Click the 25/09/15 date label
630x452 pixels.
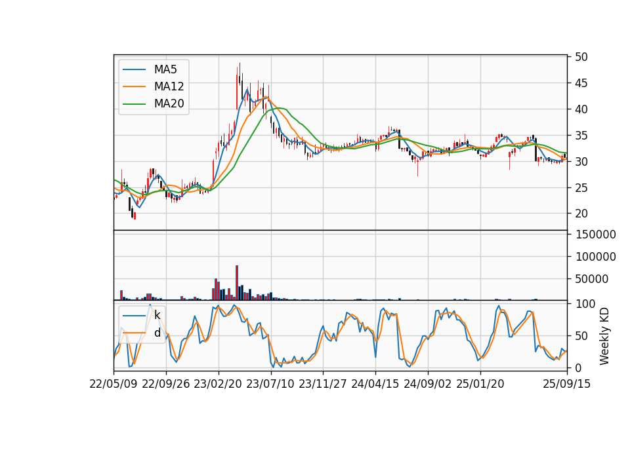point(567,385)
